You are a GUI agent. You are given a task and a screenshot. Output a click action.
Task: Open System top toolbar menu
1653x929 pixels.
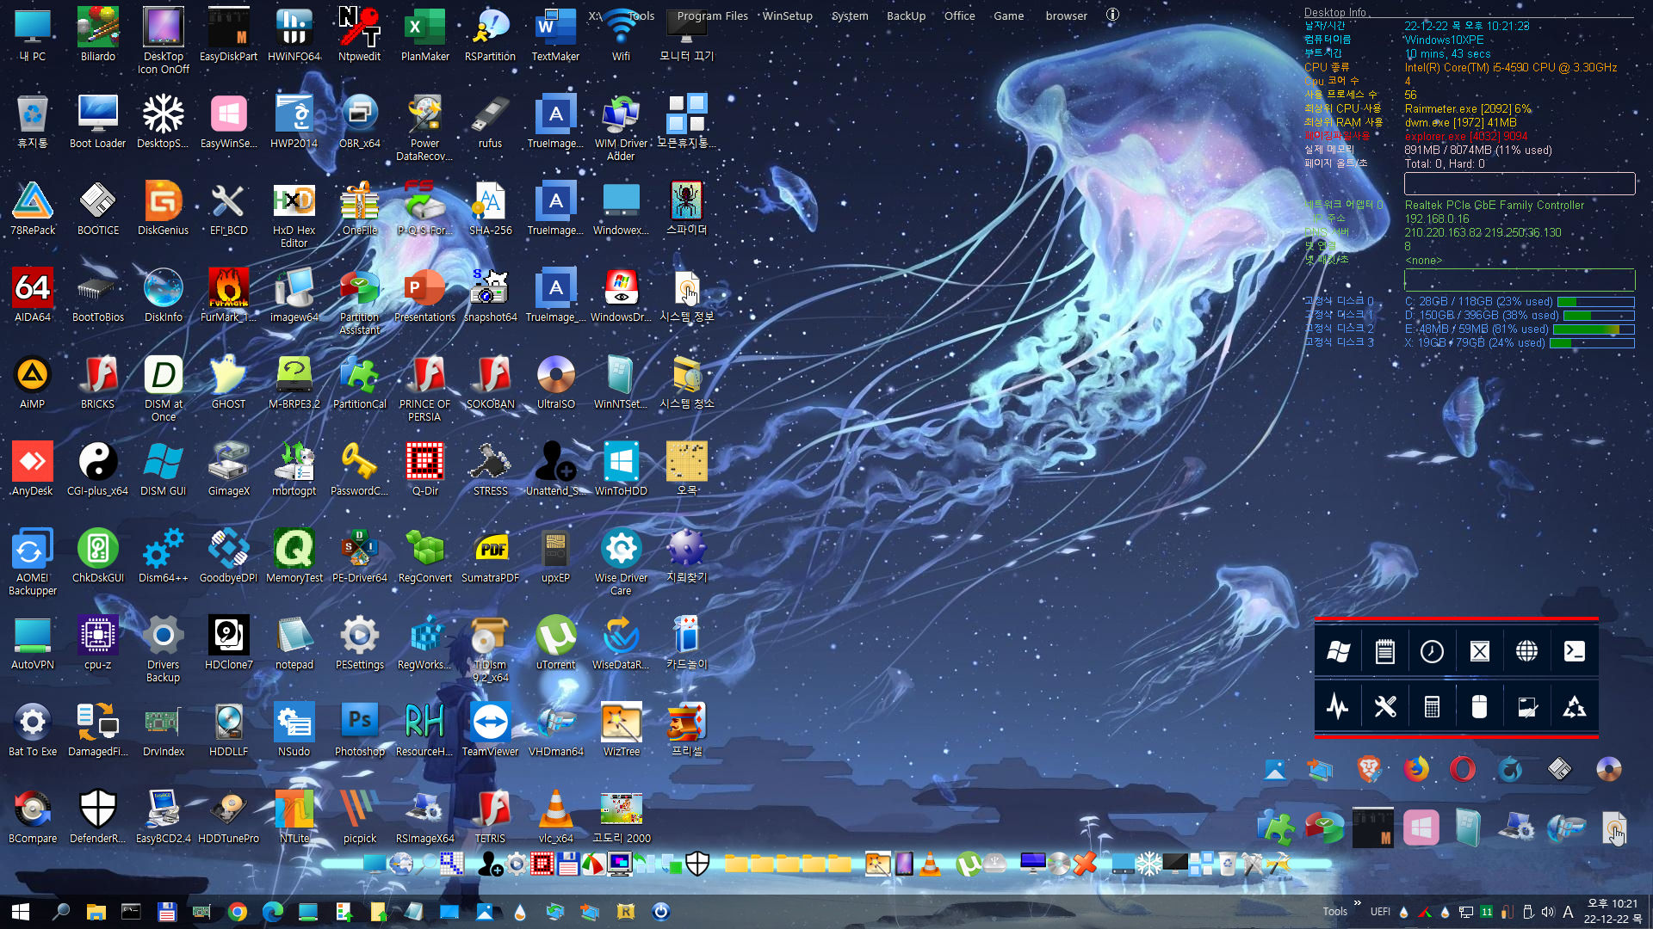pyautogui.click(x=850, y=15)
